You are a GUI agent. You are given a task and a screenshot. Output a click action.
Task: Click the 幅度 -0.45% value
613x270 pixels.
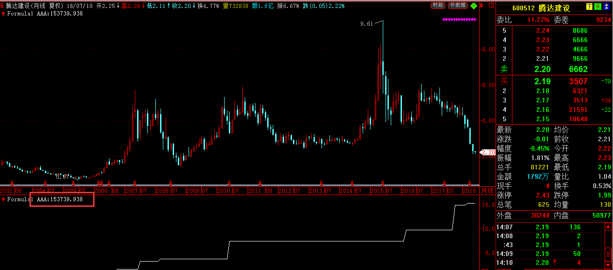pos(540,148)
